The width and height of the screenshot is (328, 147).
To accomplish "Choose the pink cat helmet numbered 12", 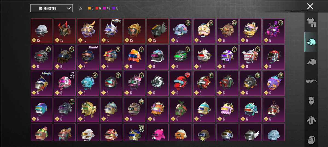I will coord(274,30).
